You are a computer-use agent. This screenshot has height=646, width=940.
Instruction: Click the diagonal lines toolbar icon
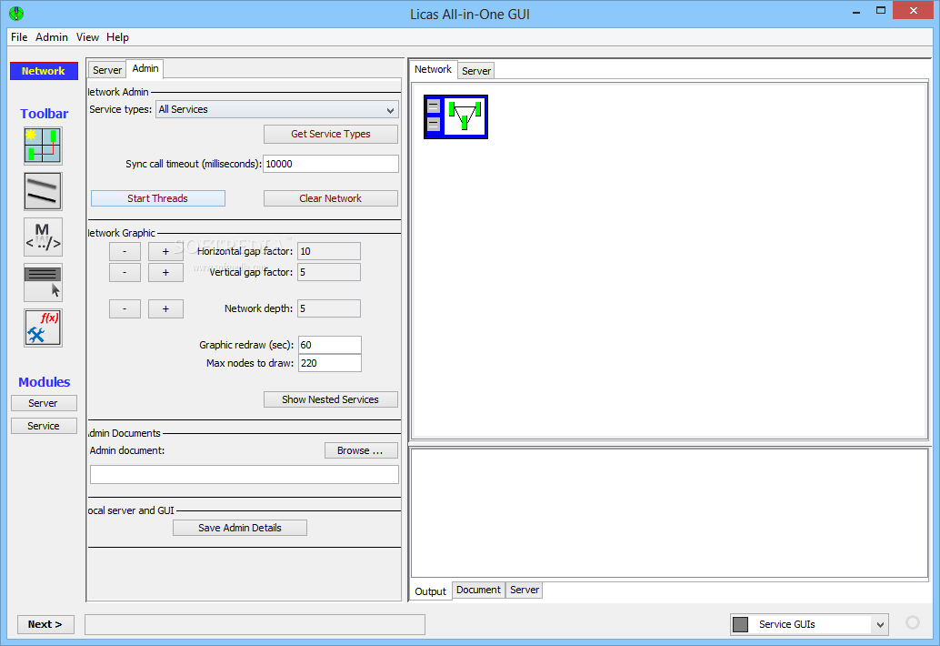(x=43, y=191)
